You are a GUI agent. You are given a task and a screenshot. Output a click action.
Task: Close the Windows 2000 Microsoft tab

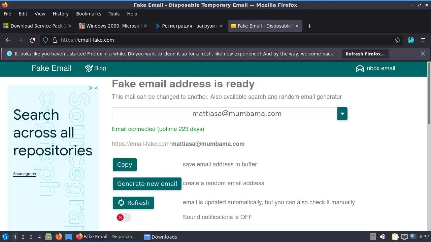point(145,26)
